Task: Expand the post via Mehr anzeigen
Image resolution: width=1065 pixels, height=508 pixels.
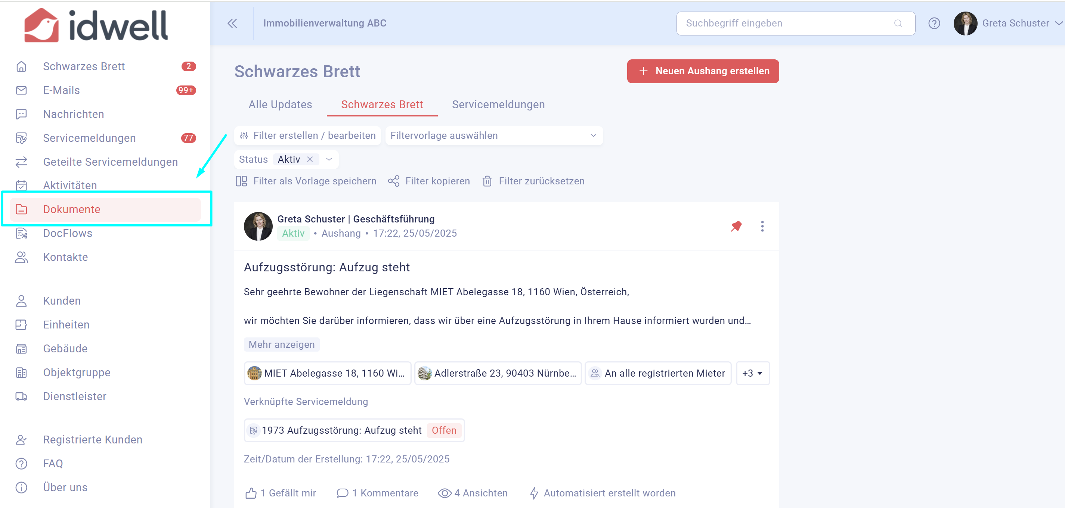Action: (x=282, y=344)
